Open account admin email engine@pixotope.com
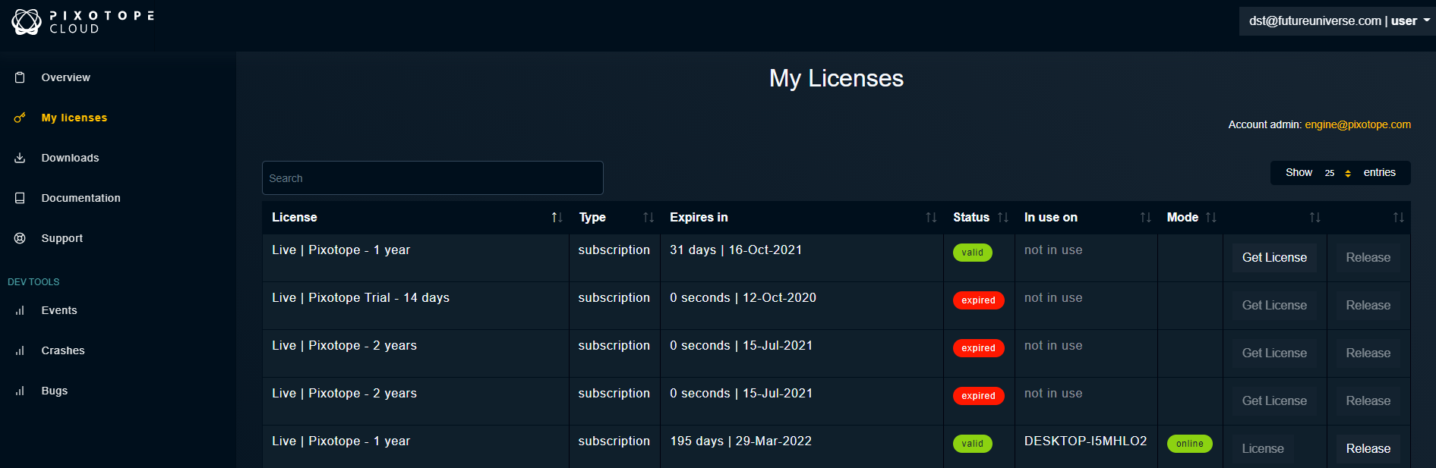 point(1358,124)
